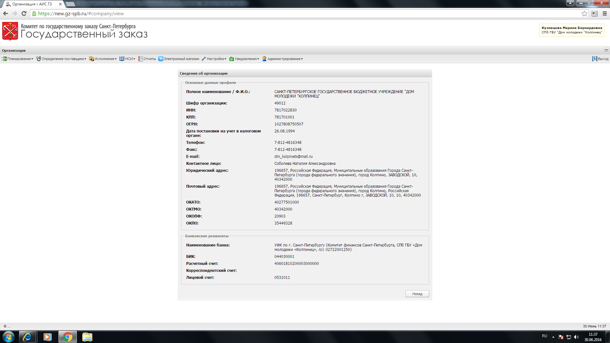Viewport: 610px width, 343px height.
Task: Open Уведомления menu
Action: (x=245, y=59)
